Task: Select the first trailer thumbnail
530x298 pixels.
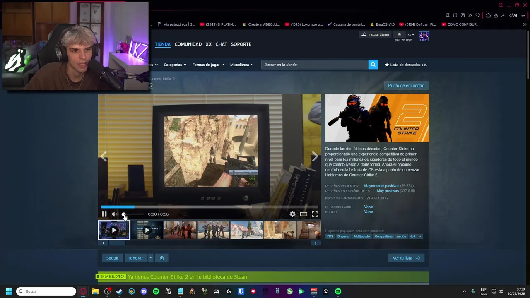Action: tap(114, 230)
